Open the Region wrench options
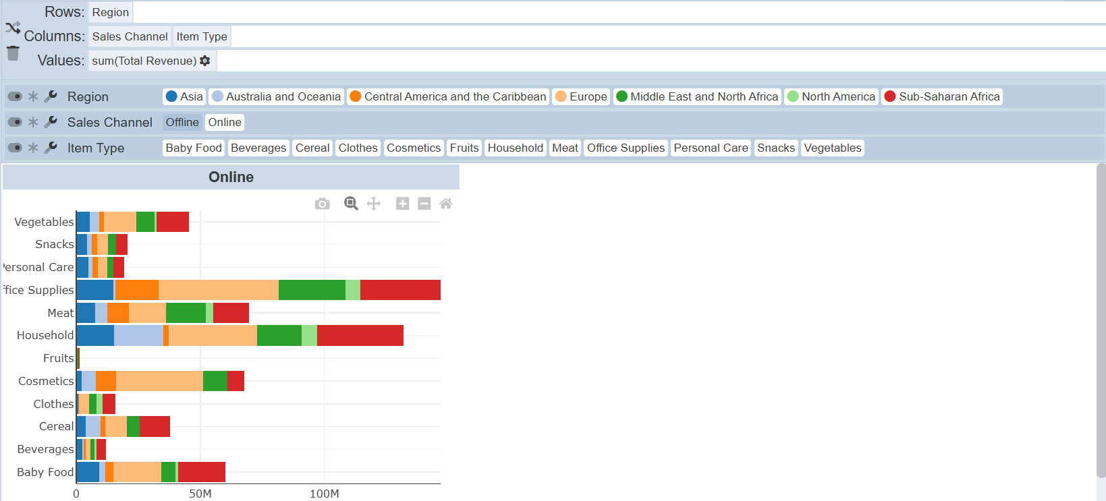This screenshot has width=1106, height=501. tap(51, 96)
